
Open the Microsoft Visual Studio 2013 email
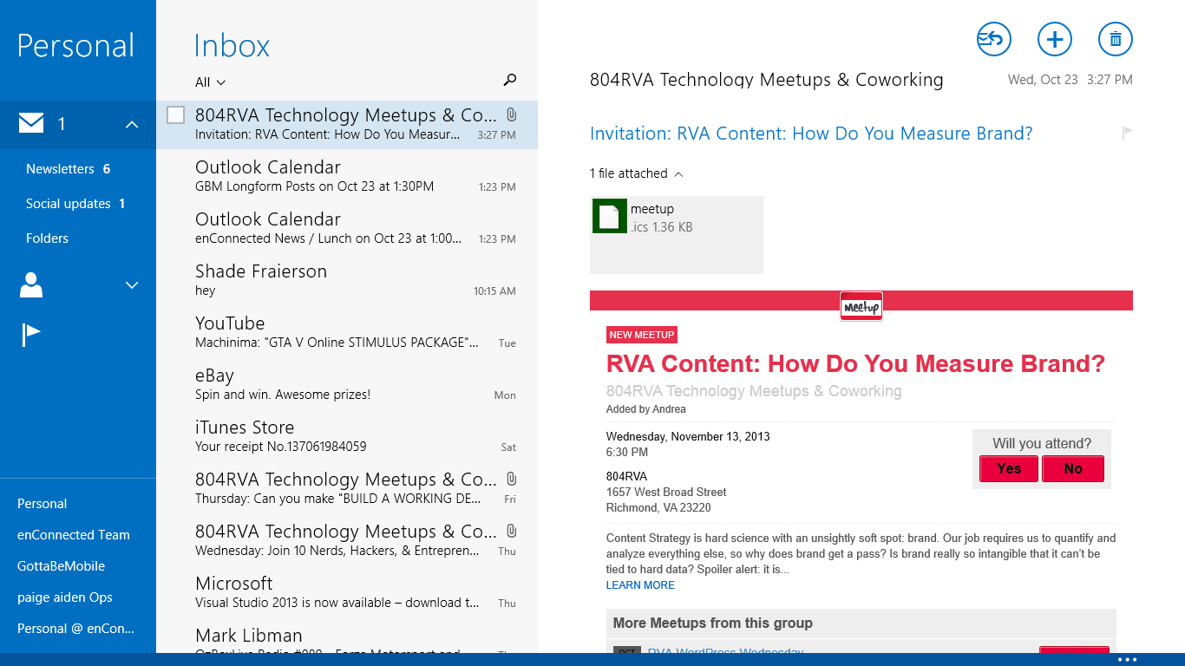tap(347, 591)
